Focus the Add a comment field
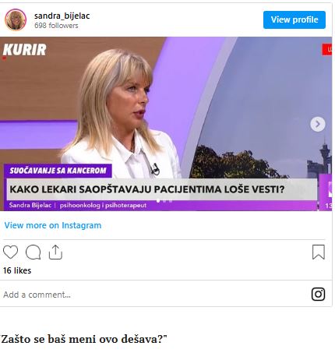 (156, 295)
